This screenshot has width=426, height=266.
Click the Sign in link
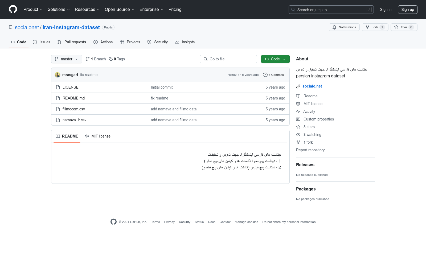pyautogui.click(x=386, y=10)
